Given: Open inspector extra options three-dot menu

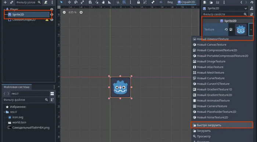Looking at the screenshot, I should tap(224, 2).
